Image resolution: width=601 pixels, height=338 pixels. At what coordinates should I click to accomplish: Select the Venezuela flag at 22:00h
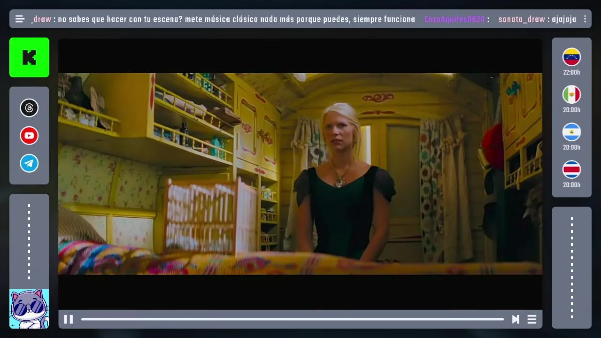(572, 57)
